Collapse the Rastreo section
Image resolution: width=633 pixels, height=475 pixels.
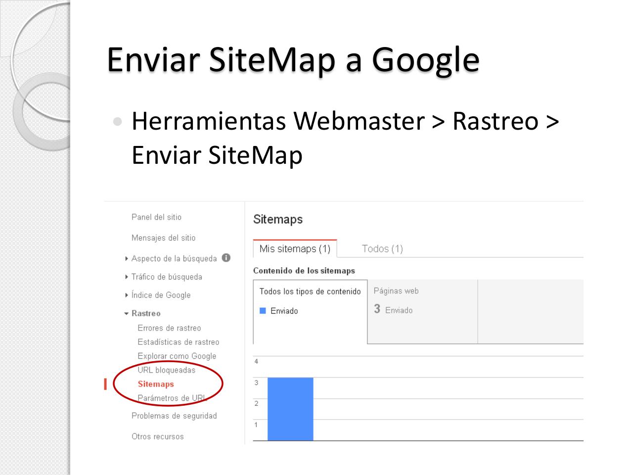coord(145,313)
